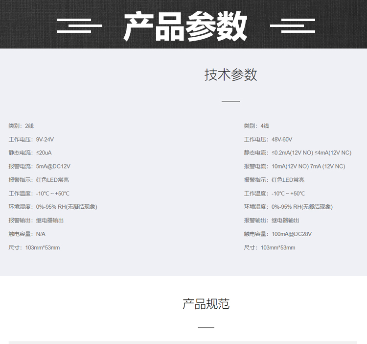The width and height of the screenshot is (367, 344).
Task: Click 报警输出 继电器输出 in the 4线 column
Action: tap(272, 221)
